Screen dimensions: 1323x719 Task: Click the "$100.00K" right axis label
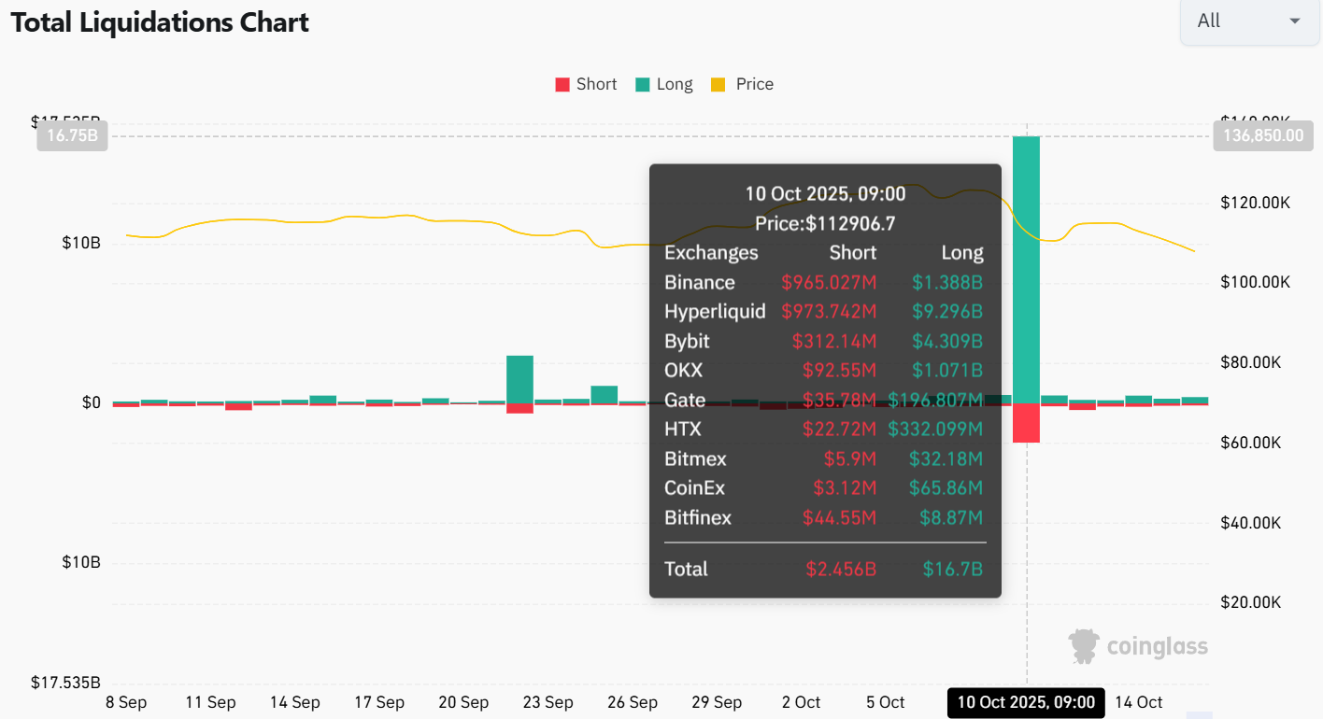(x=1255, y=283)
